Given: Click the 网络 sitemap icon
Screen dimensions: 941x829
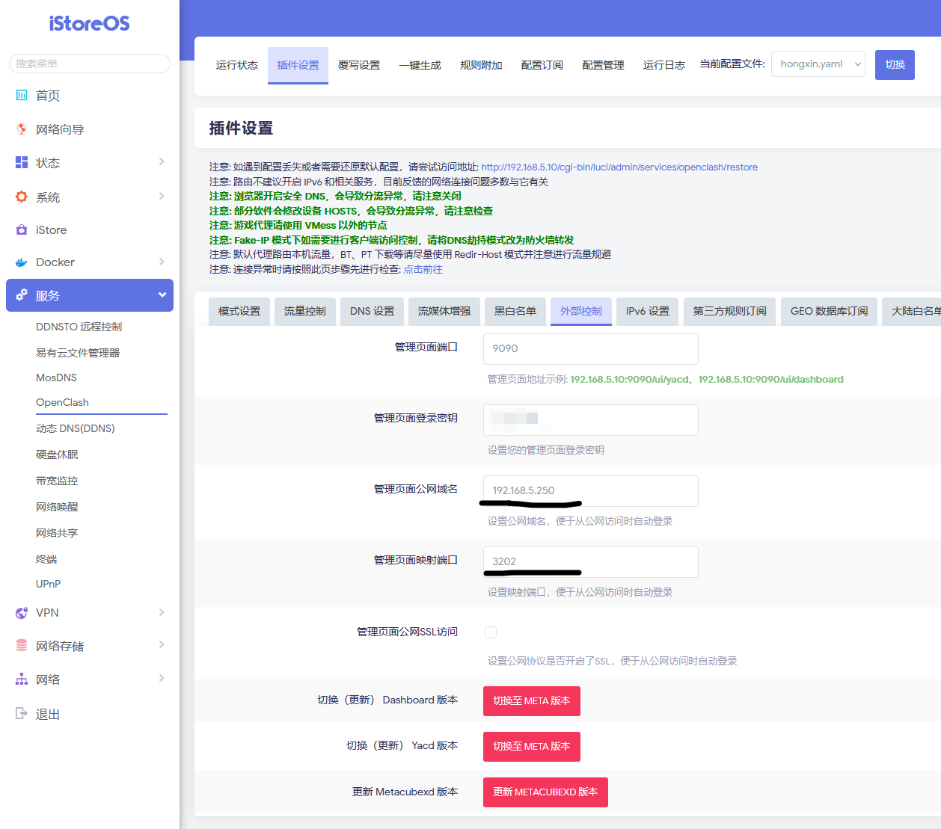Looking at the screenshot, I should tap(22, 679).
